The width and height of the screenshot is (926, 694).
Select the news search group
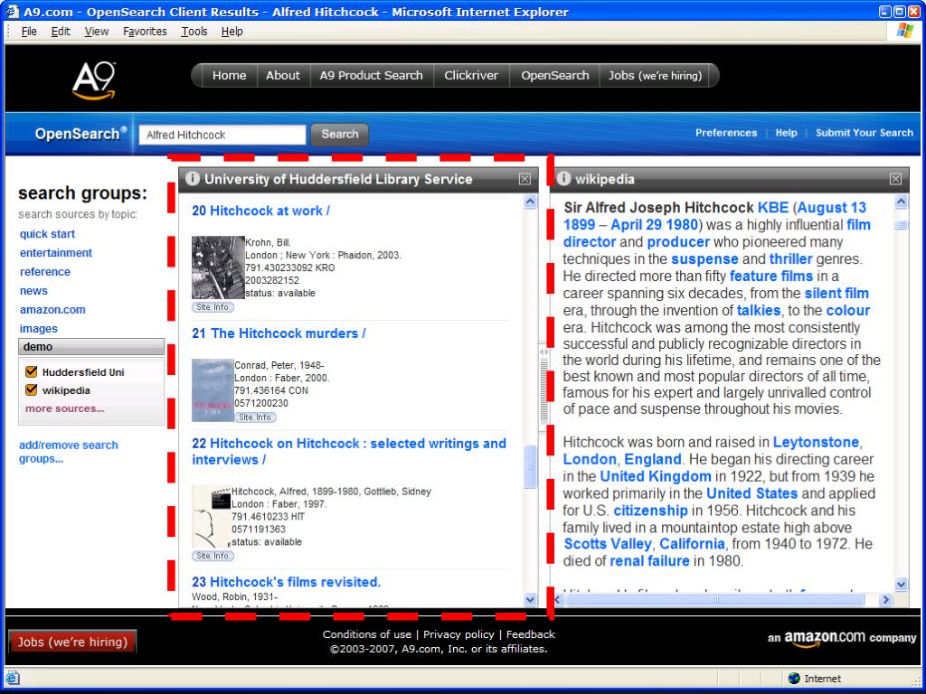click(x=33, y=290)
